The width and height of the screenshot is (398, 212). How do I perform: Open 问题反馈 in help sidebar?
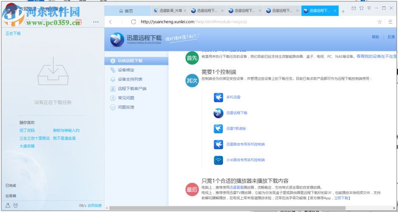click(x=126, y=107)
